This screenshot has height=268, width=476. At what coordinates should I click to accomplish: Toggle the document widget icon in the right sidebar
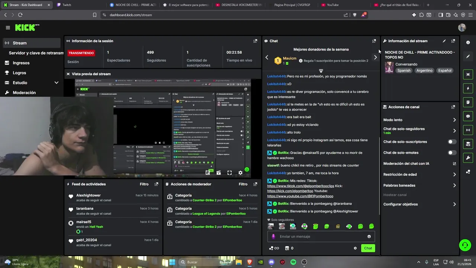tap(468, 102)
